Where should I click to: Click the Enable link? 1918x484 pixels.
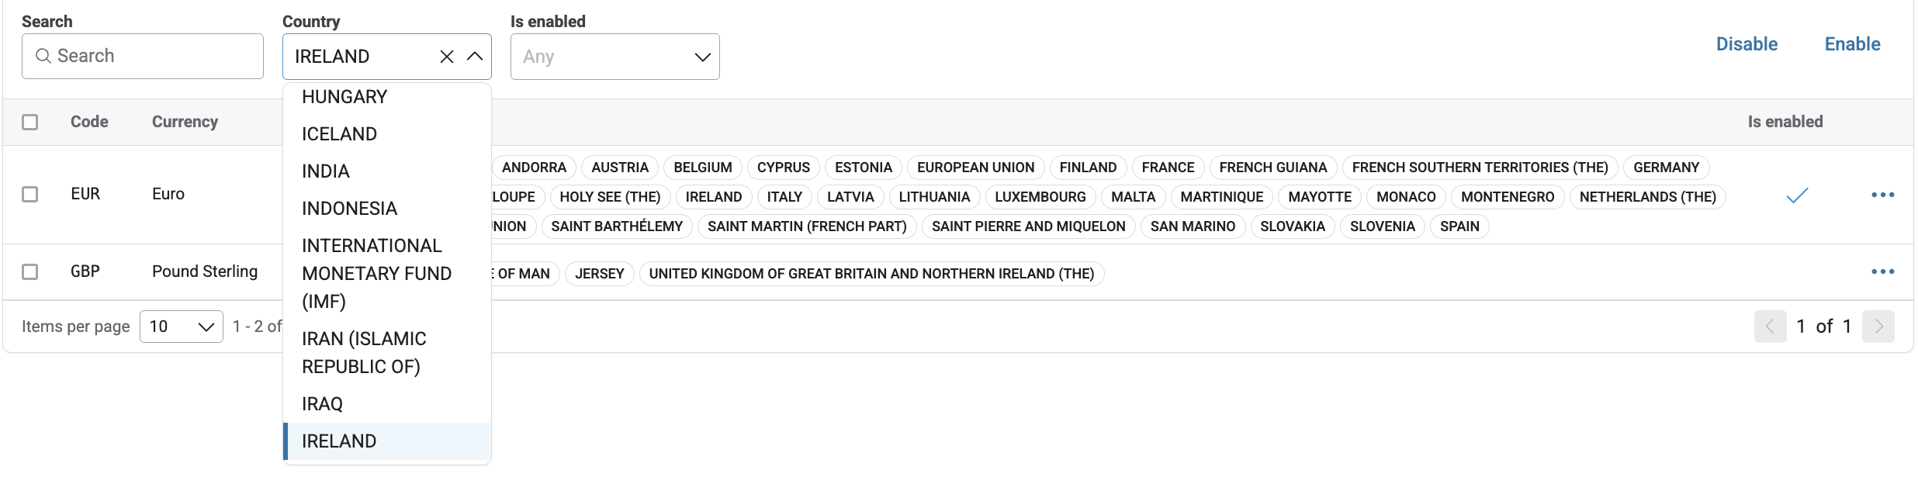click(1852, 44)
